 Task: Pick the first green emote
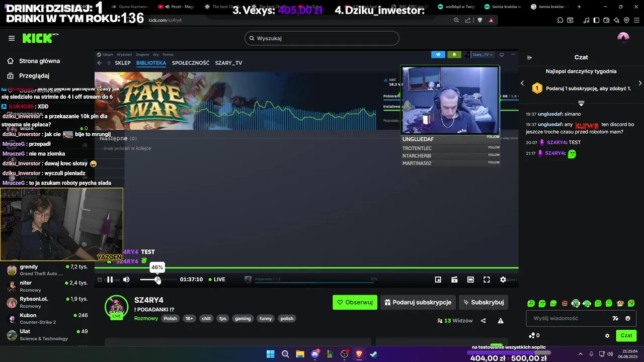pos(531,303)
